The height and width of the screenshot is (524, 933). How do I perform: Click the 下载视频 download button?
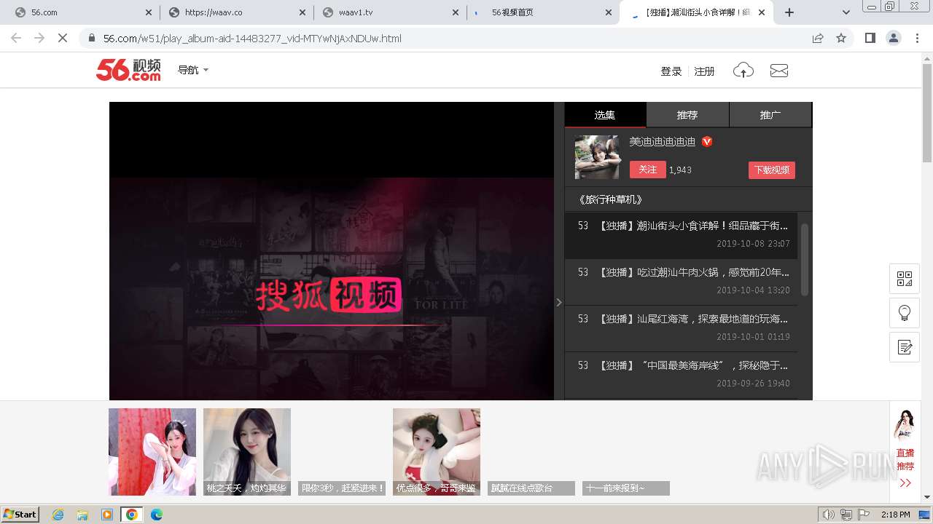pyautogui.click(x=771, y=170)
